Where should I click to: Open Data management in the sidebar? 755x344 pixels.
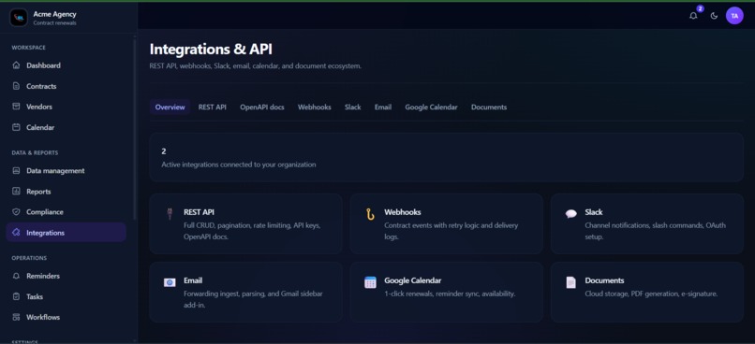66,170
